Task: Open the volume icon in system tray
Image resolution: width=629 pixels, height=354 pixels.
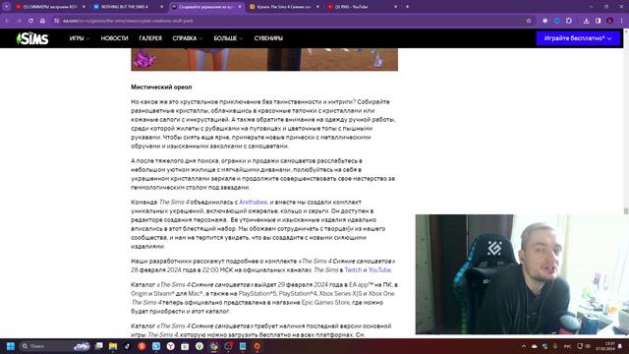Action: coord(588,346)
